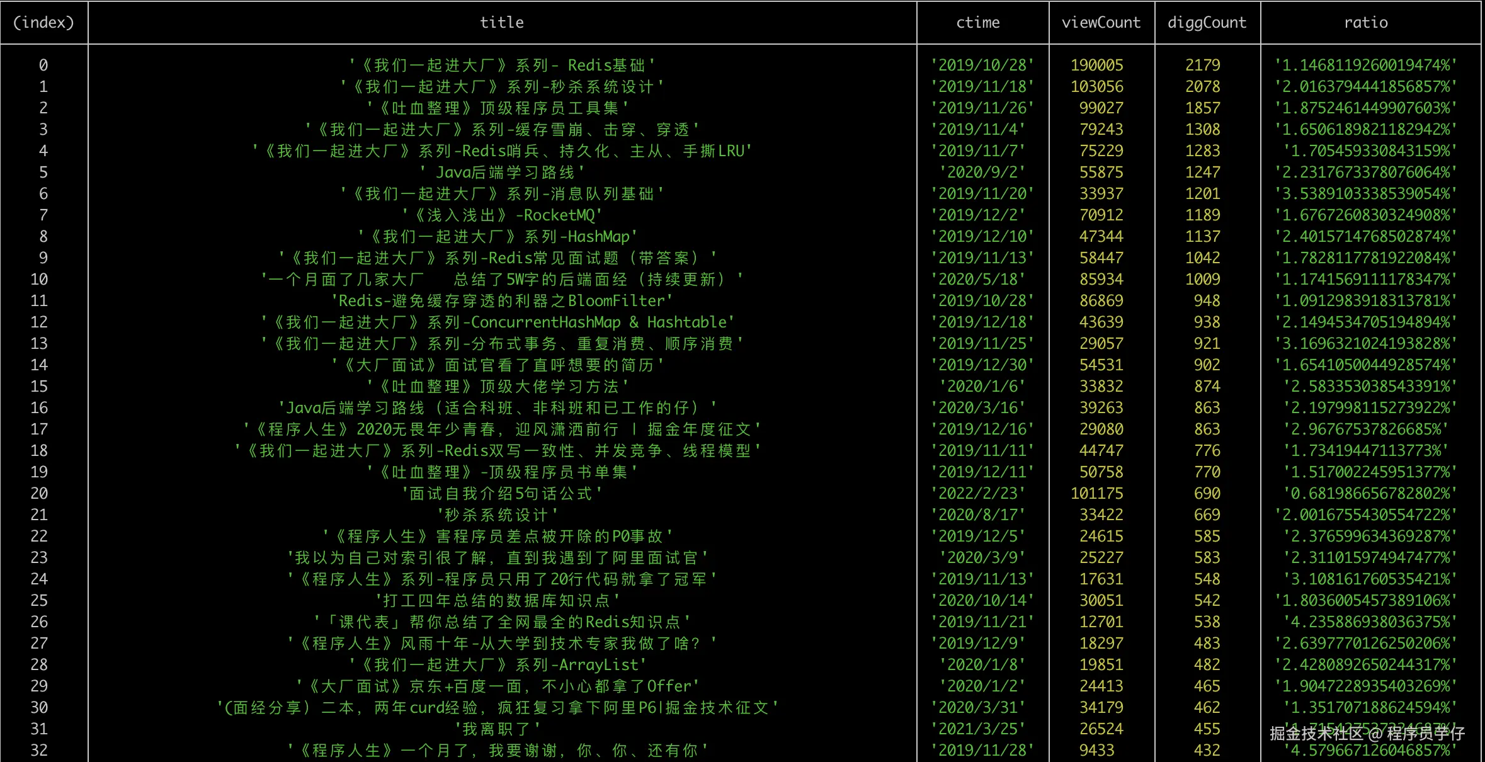The image size is (1485, 762).
Task: Click the '我离职了' title text
Action: point(498,729)
